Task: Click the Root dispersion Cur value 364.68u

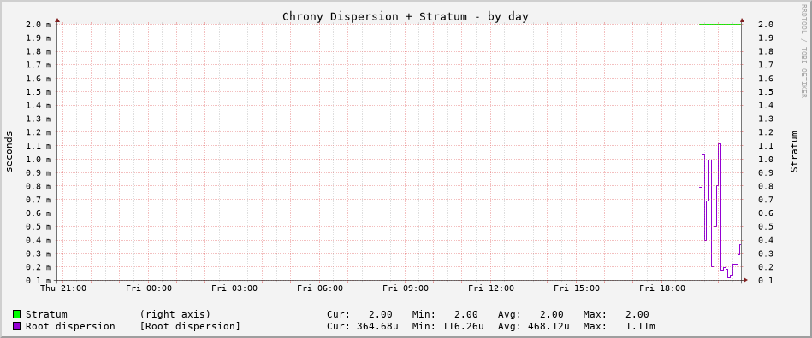Action: point(377,327)
